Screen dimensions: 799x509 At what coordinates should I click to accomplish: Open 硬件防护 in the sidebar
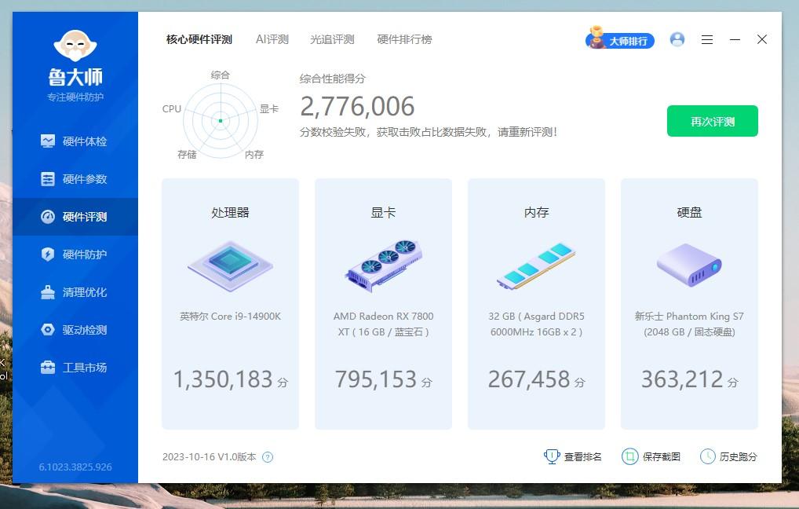[x=75, y=255]
